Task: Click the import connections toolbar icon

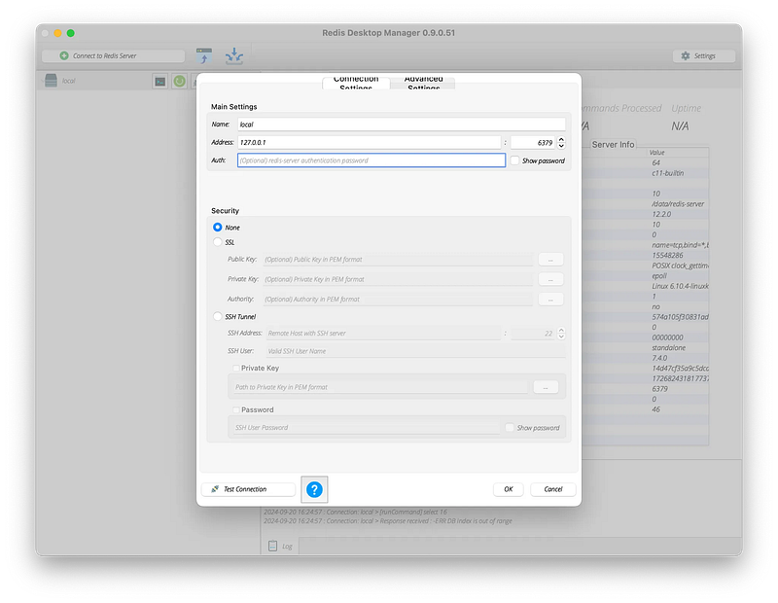Action: pyautogui.click(x=234, y=56)
